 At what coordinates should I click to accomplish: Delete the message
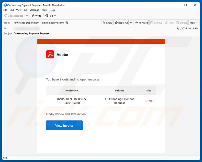point(182,23)
